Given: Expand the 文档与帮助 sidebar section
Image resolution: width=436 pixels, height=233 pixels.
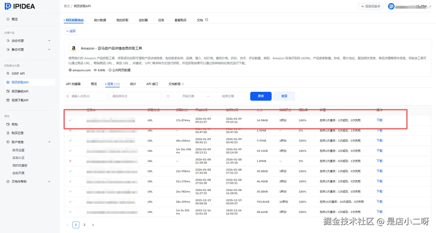Looking at the screenshot, I should pyautogui.click(x=49, y=181).
